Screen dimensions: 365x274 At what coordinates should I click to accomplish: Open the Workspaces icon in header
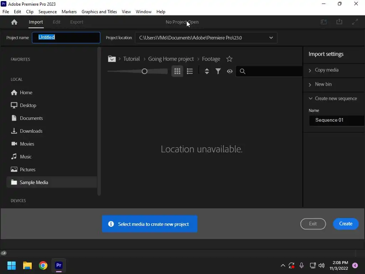[x=324, y=22]
